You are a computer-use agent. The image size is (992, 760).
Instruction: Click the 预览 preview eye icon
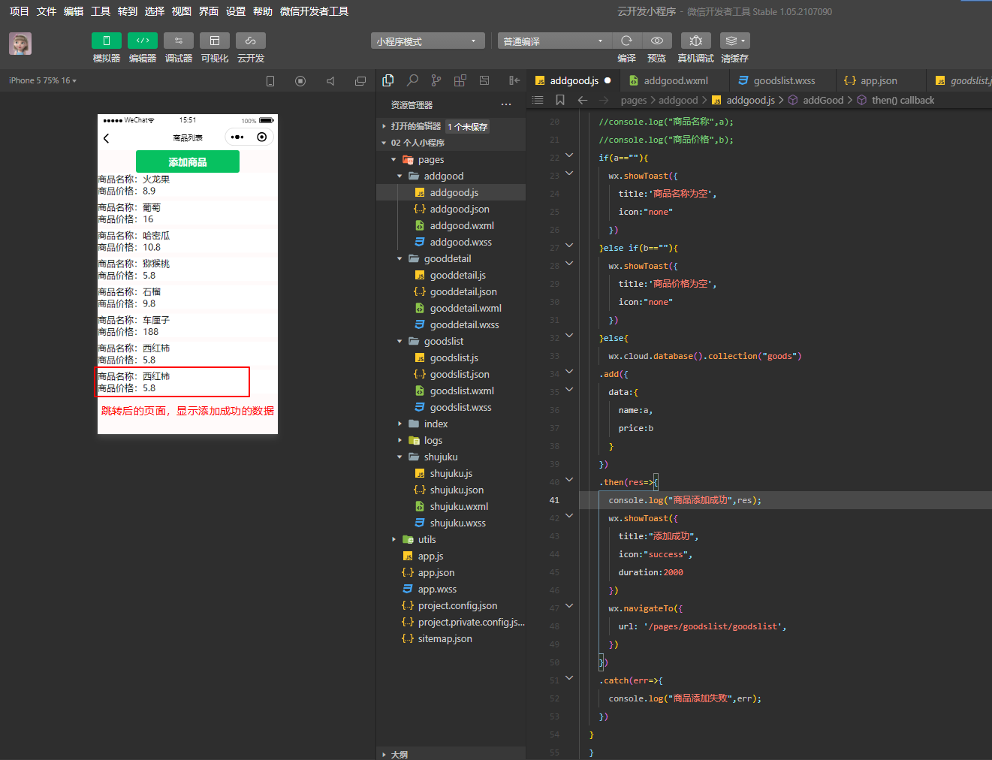click(657, 41)
